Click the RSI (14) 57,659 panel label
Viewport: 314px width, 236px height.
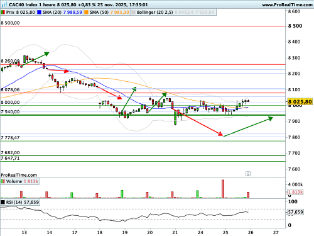pos(23,203)
